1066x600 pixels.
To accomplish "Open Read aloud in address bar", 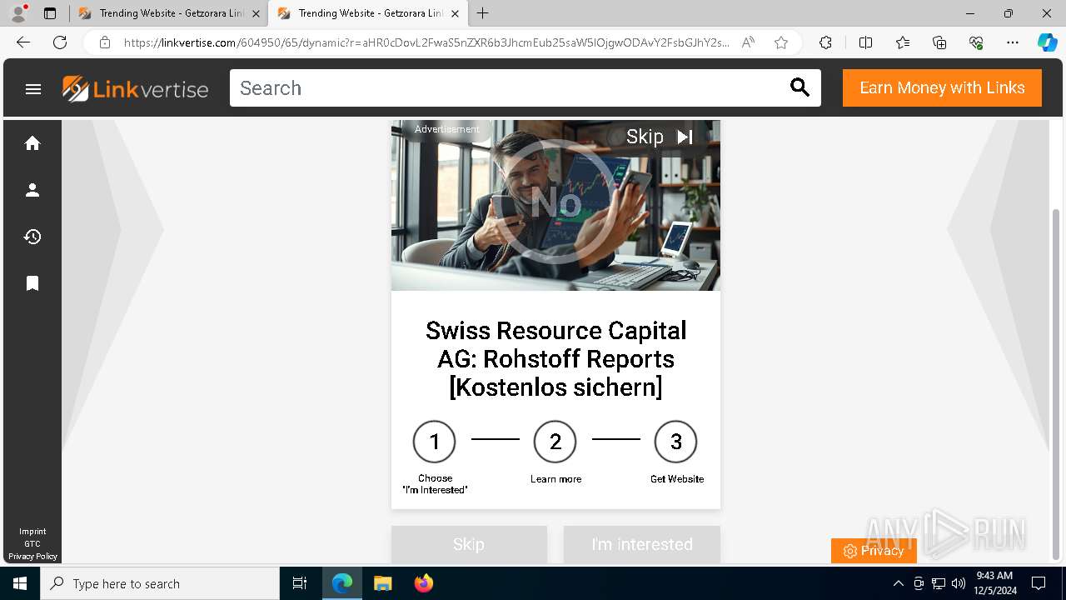I will pos(748,42).
